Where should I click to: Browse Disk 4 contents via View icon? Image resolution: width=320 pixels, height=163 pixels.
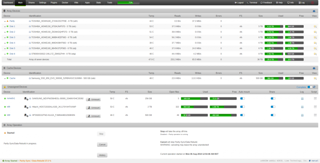pyautogui.click(x=315, y=43)
